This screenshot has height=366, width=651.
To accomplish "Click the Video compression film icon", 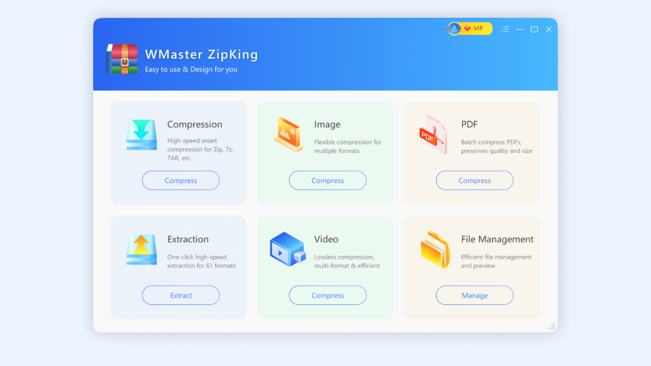I will (x=288, y=249).
